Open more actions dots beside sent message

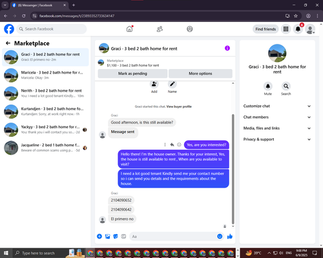165,144
